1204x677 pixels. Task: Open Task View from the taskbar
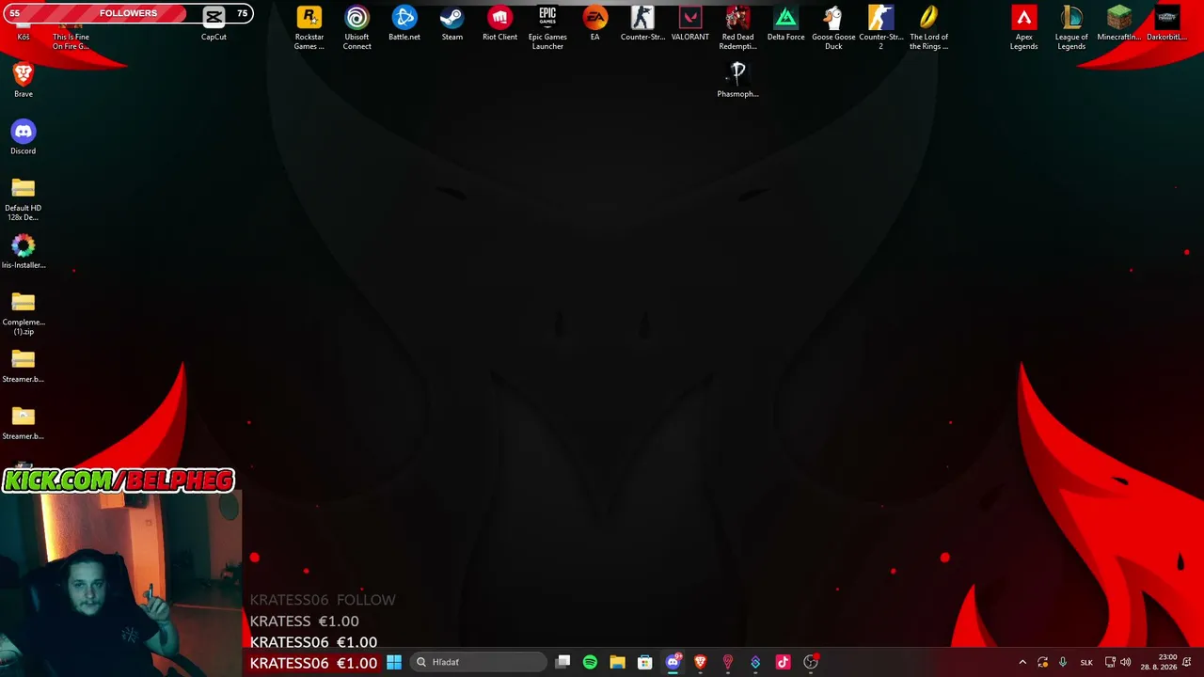(x=562, y=662)
